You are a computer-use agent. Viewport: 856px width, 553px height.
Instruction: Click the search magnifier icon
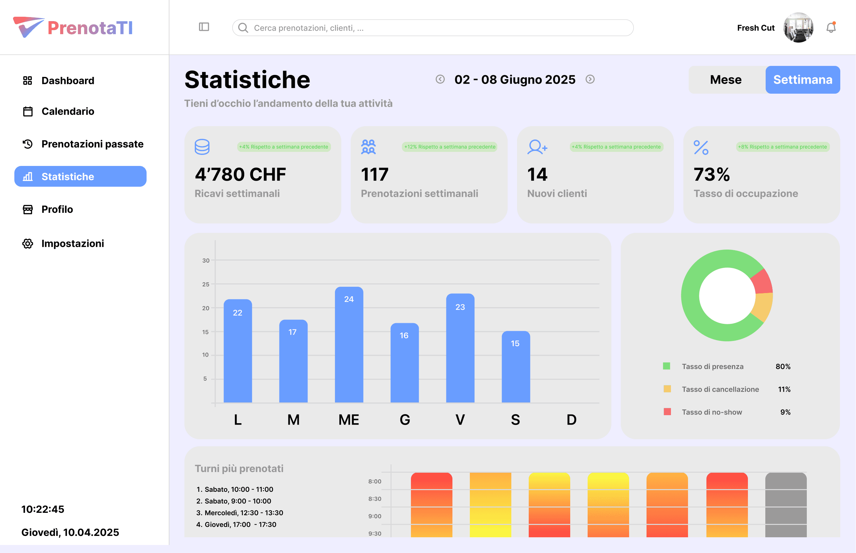tap(243, 28)
